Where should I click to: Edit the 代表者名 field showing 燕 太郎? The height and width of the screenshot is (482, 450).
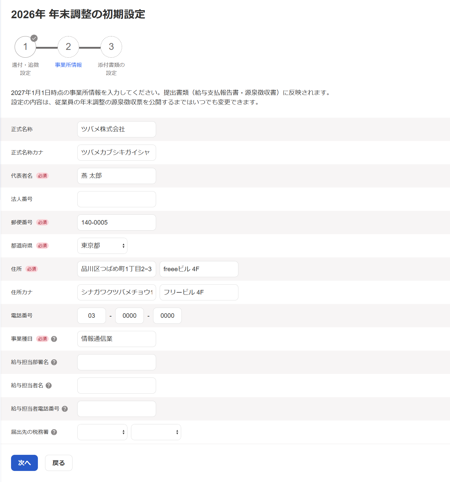point(117,176)
